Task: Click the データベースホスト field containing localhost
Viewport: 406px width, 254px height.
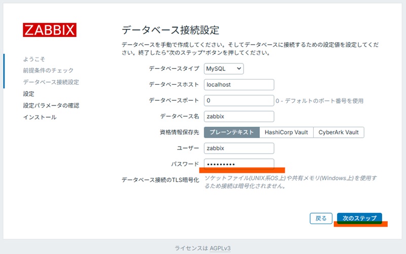Action: [239, 85]
